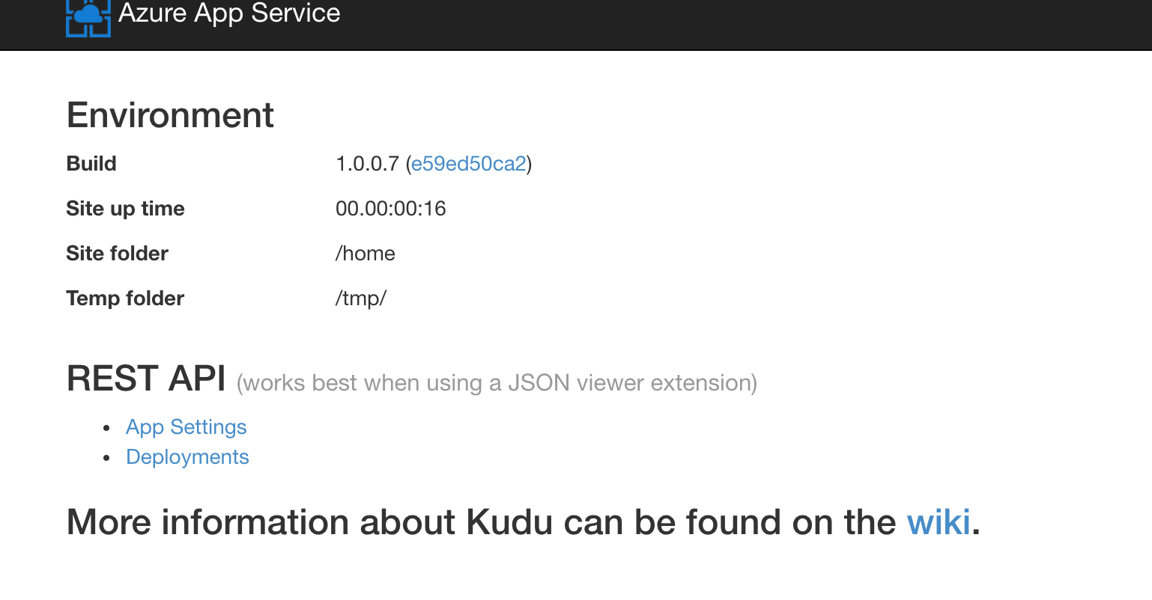Click the Temp folder label
Viewport: 1152px width, 600px height.
tap(125, 299)
